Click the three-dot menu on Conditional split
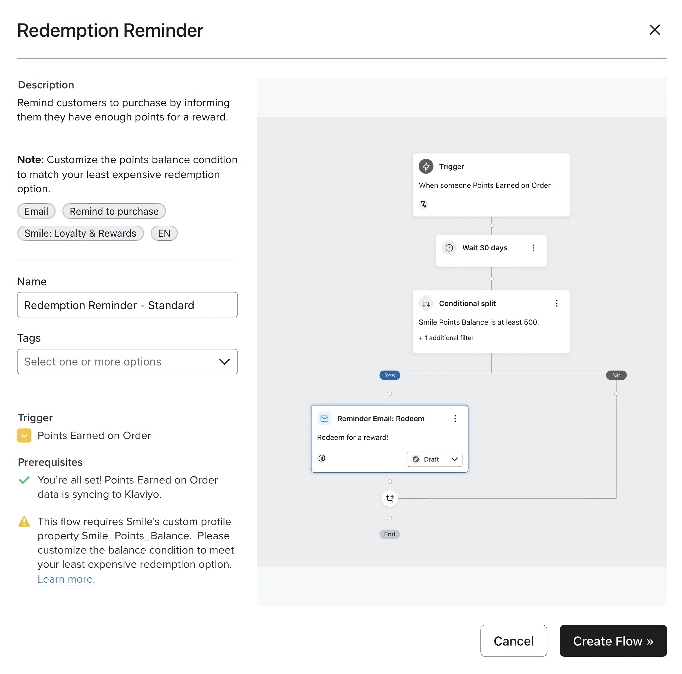 tap(557, 303)
